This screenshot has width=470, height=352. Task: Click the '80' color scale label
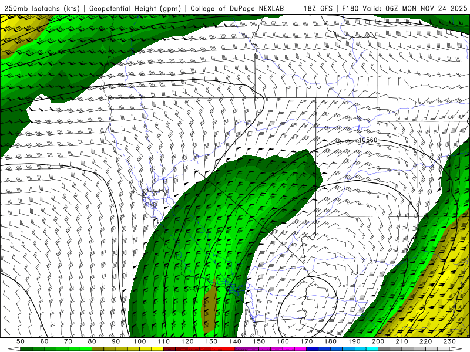92,341
